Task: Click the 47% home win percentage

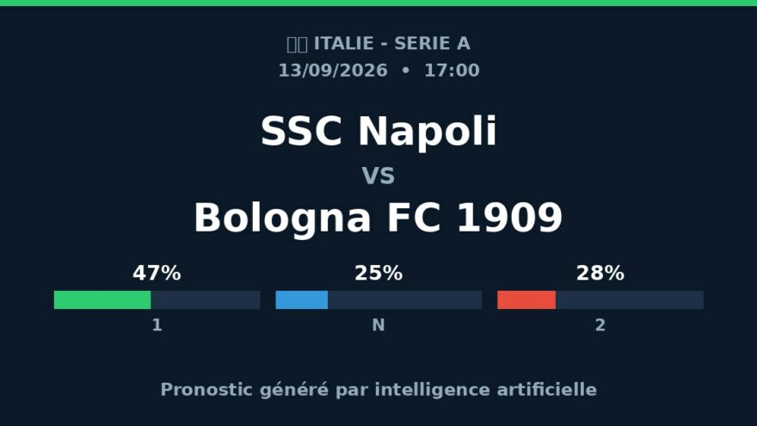Action: click(157, 274)
